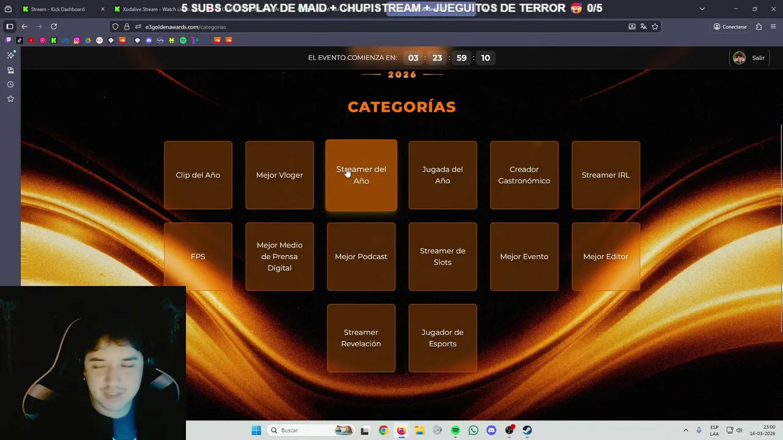
Task: Click the user avatar beside Salir
Action: click(739, 58)
